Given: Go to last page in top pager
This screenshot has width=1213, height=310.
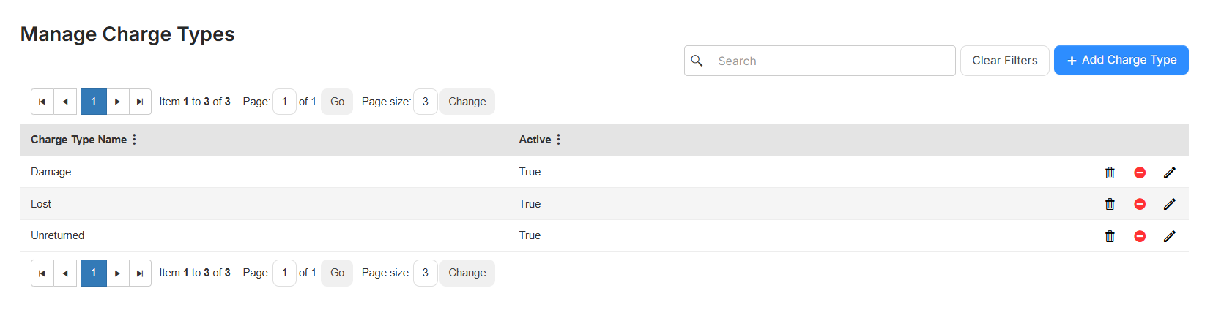Looking at the screenshot, I should 140,102.
